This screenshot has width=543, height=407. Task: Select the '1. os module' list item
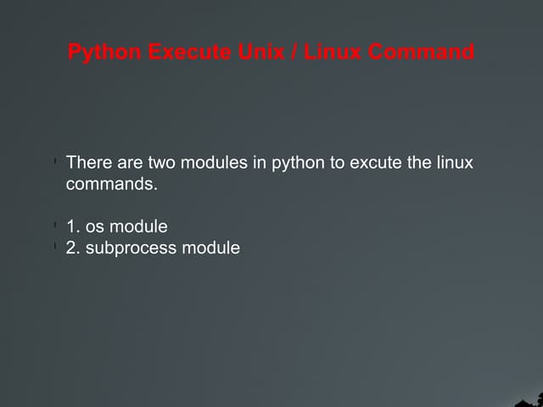tap(116, 226)
